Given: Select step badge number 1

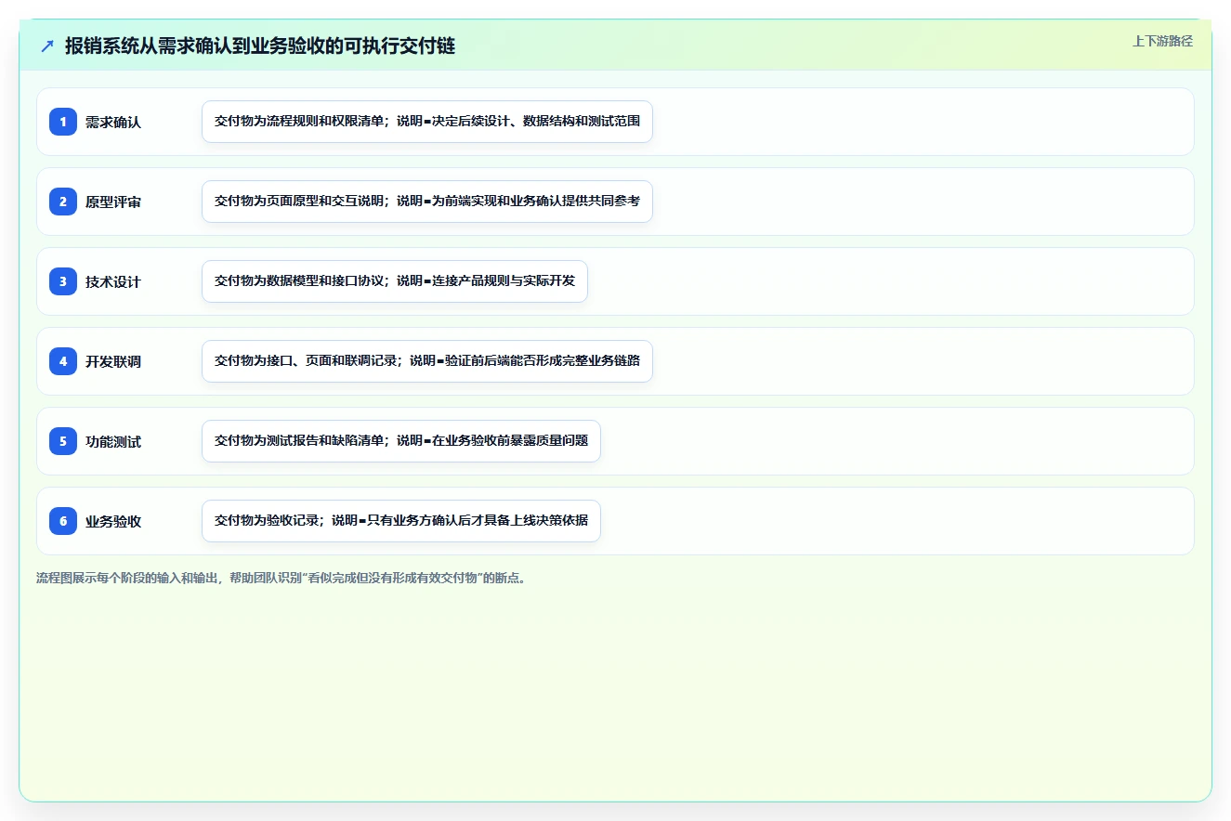Looking at the screenshot, I should point(63,122).
